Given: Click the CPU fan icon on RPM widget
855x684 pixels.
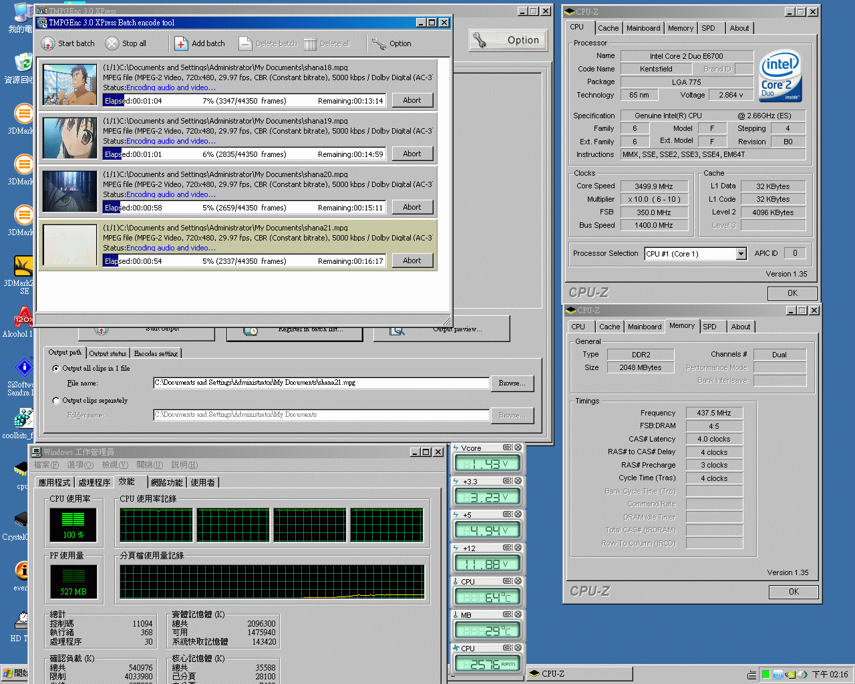Looking at the screenshot, I should click(456, 648).
